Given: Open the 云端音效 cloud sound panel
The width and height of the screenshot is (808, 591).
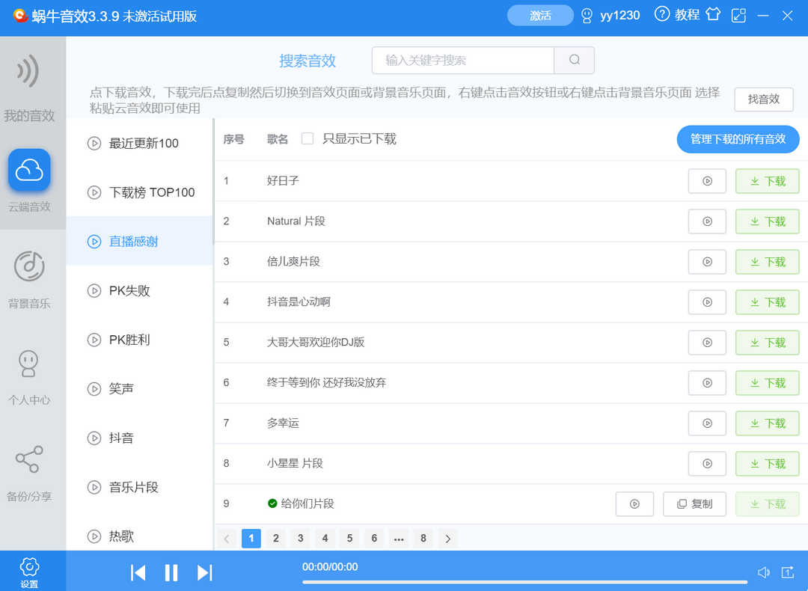Looking at the screenshot, I should click(31, 180).
